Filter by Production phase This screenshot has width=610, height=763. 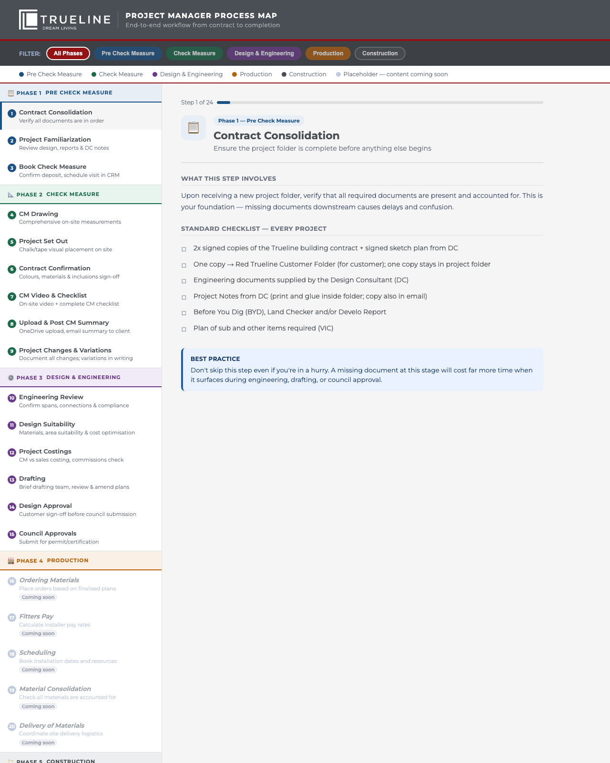click(328, 53)
